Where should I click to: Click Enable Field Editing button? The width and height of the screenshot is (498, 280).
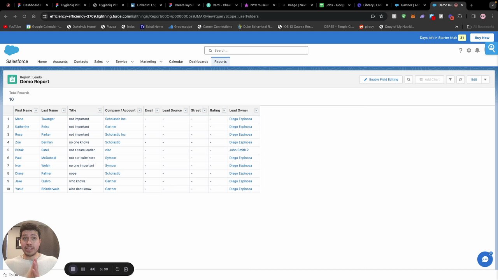click(x=381, y=79)
